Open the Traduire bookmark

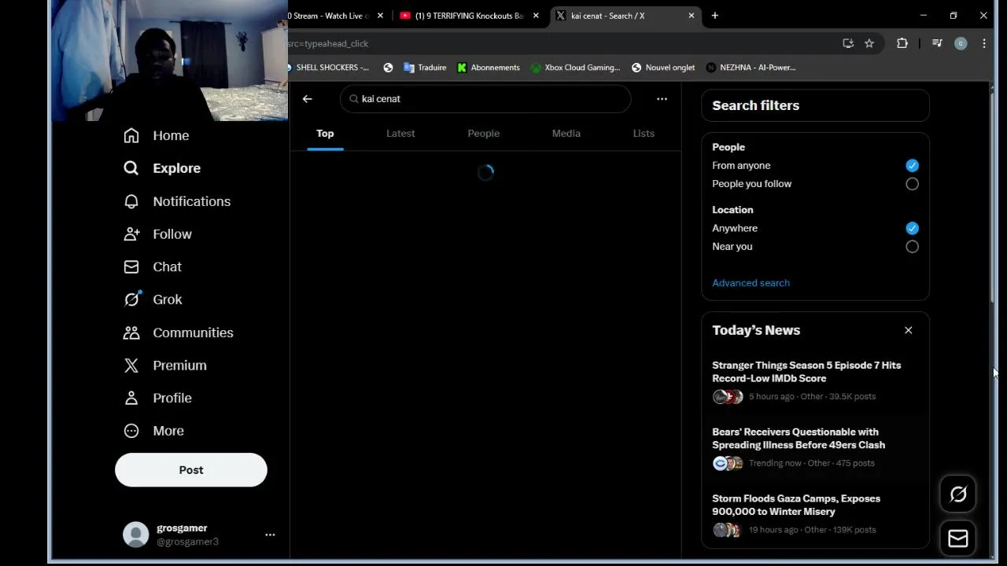(x=425, y=68)
